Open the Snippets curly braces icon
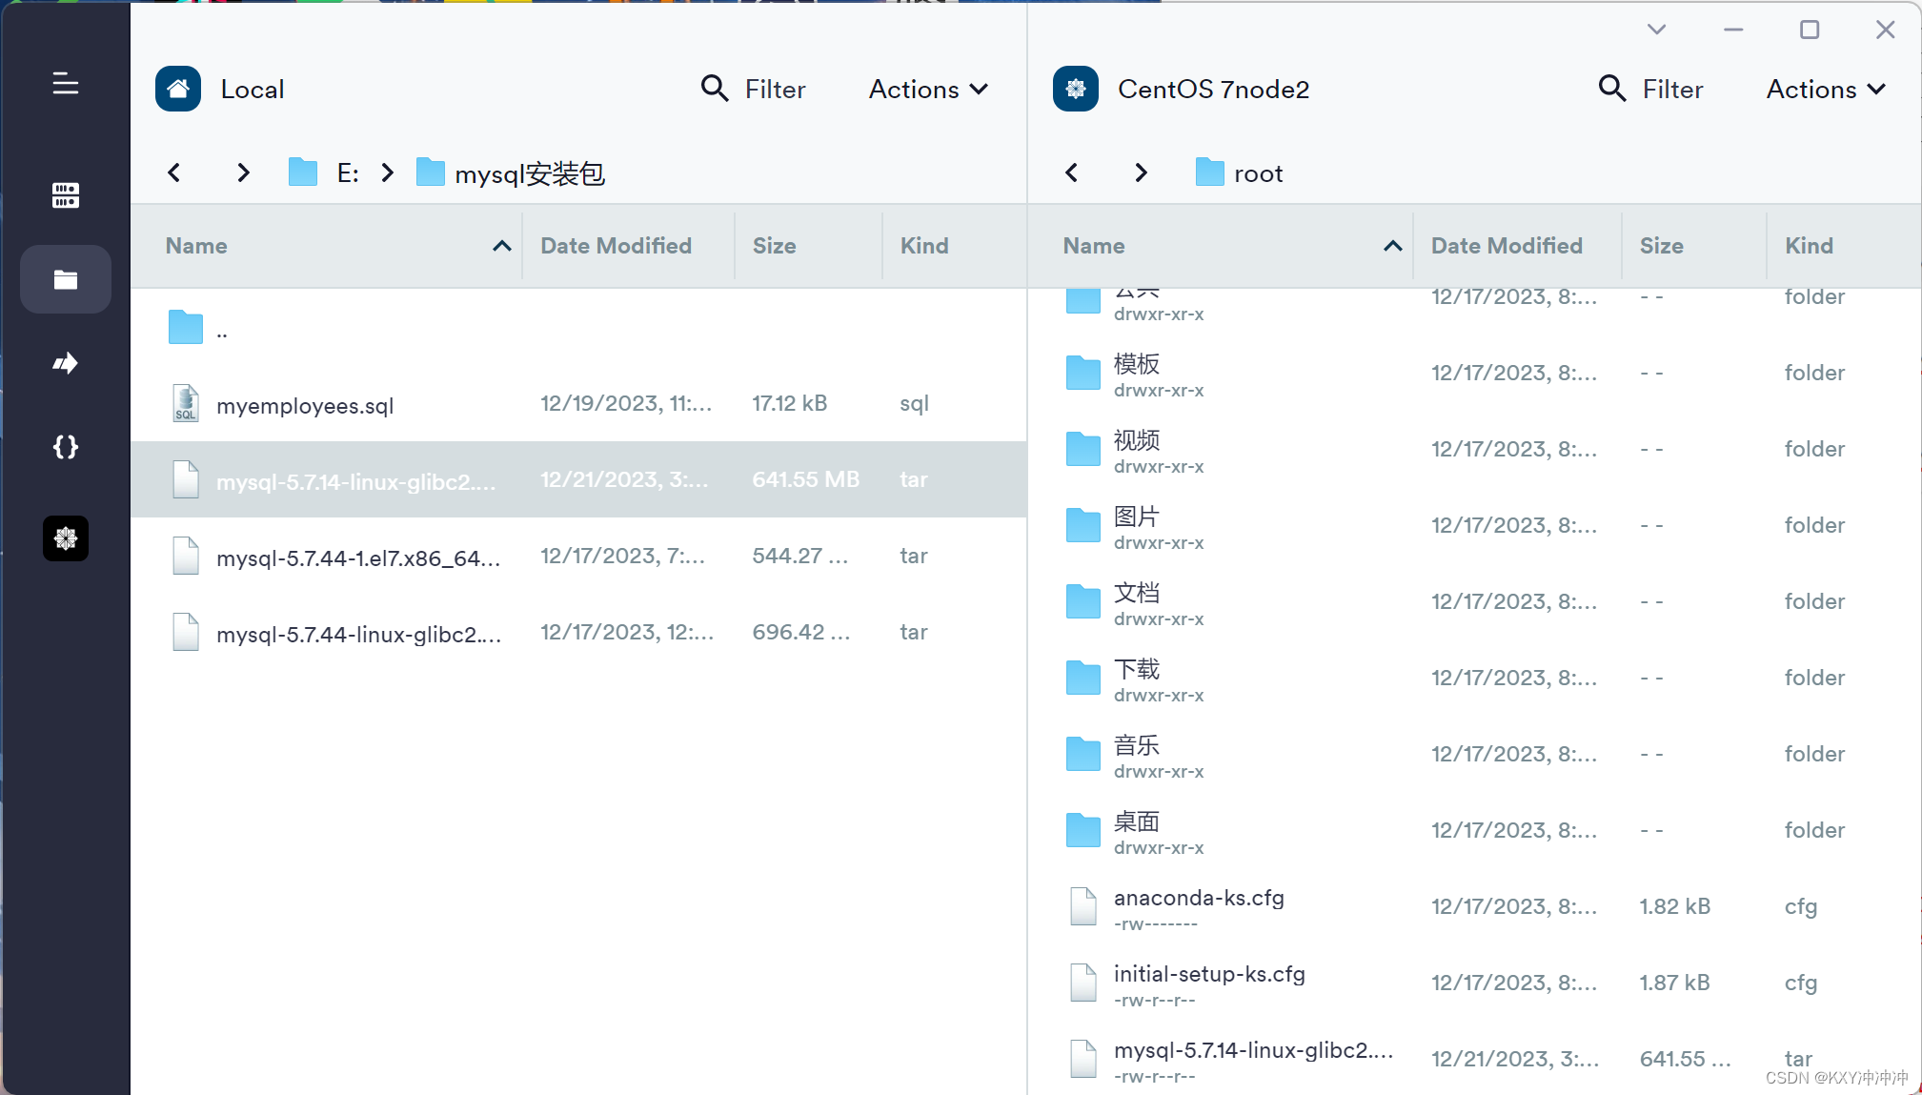Image resolution: width=1922 pixels, height=1095 pixels. point(65,447)
